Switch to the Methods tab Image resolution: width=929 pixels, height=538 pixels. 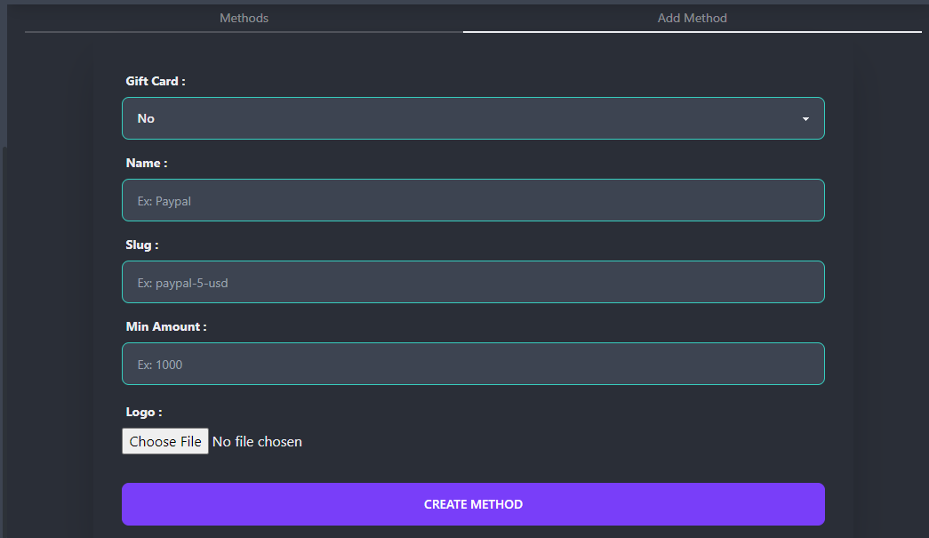244,18
